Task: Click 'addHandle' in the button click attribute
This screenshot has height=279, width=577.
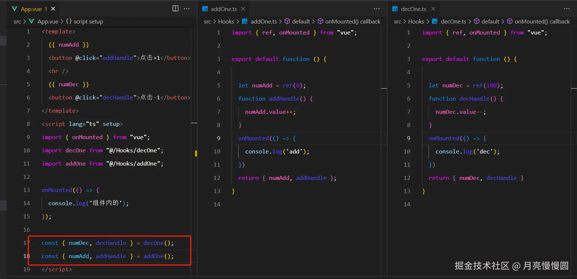Action: click(x=118, y=58)
